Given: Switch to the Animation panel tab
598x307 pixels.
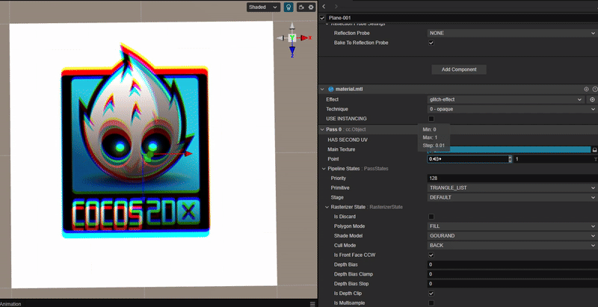Looking at the screenshot, I should [x=10, y=303].
